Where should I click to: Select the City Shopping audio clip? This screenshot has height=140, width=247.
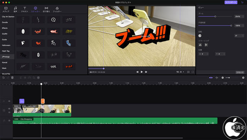coord(115,121)
